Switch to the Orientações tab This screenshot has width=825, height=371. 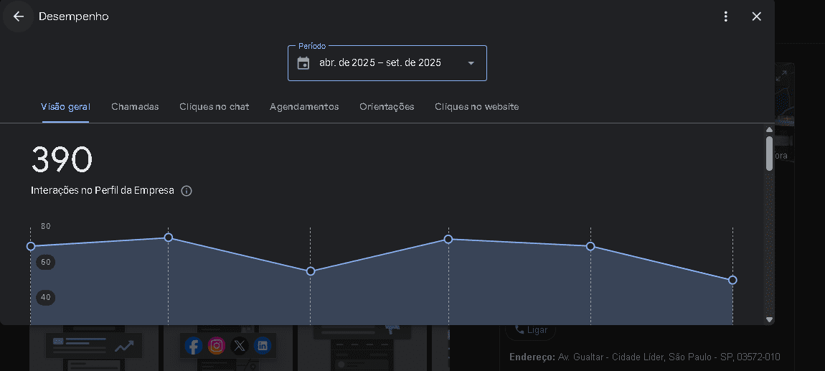pyautogui.click(x=387, y=107)
